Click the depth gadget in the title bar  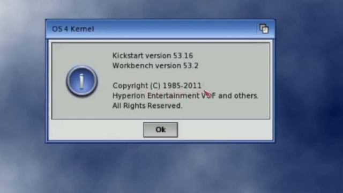(x=264, y=29)
